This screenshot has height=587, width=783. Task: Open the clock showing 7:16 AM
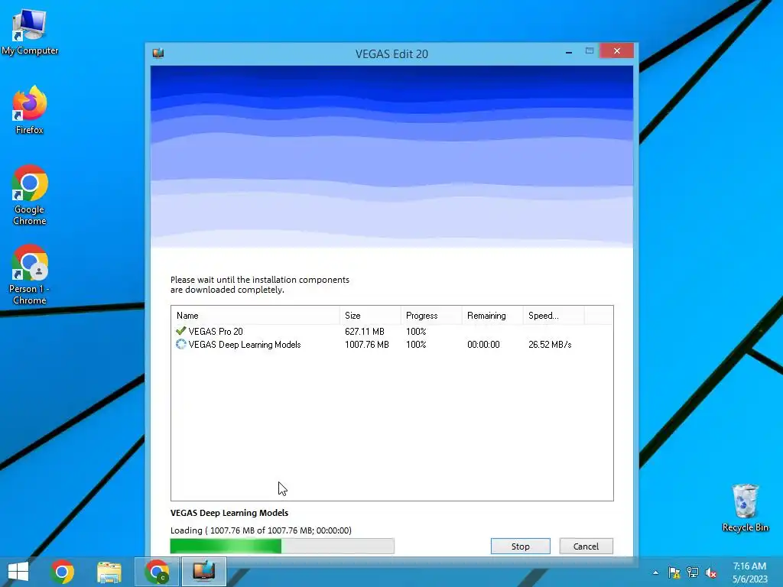pos(749,572)
